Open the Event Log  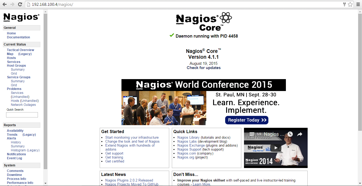coord(15,158)
